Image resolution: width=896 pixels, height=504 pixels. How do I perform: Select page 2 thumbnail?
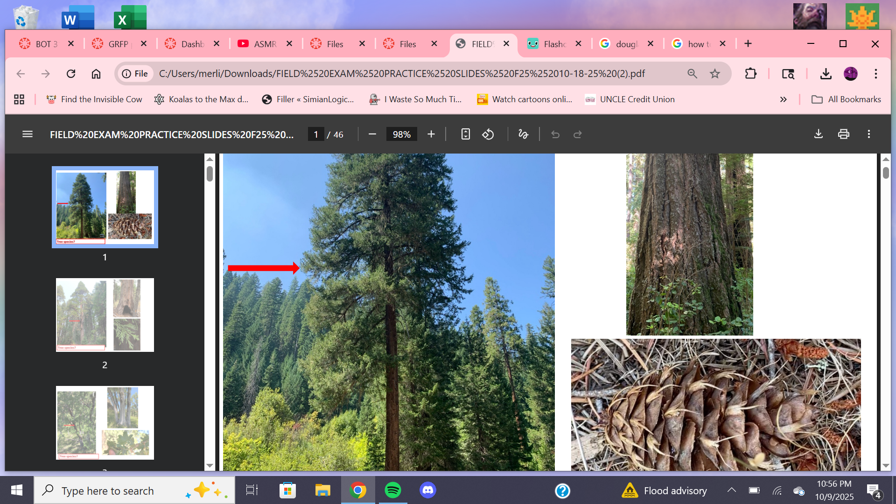click(105, 315)
